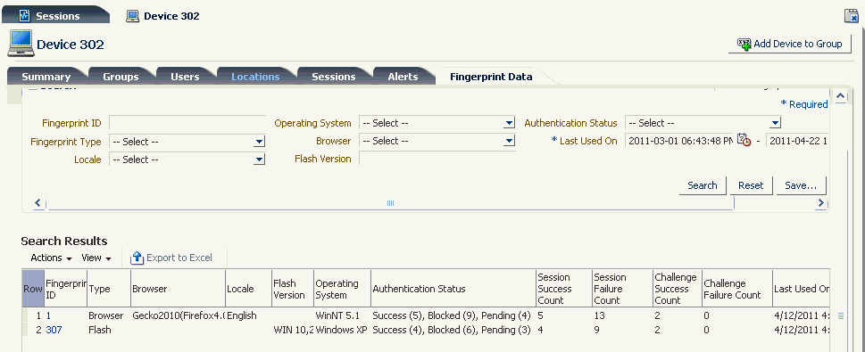Click the Reset button
Viewport: 865px width, 352px height.
(x=751, y=185)
